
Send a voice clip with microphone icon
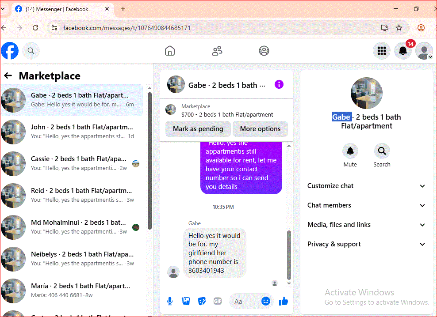[x=170, y=301]
